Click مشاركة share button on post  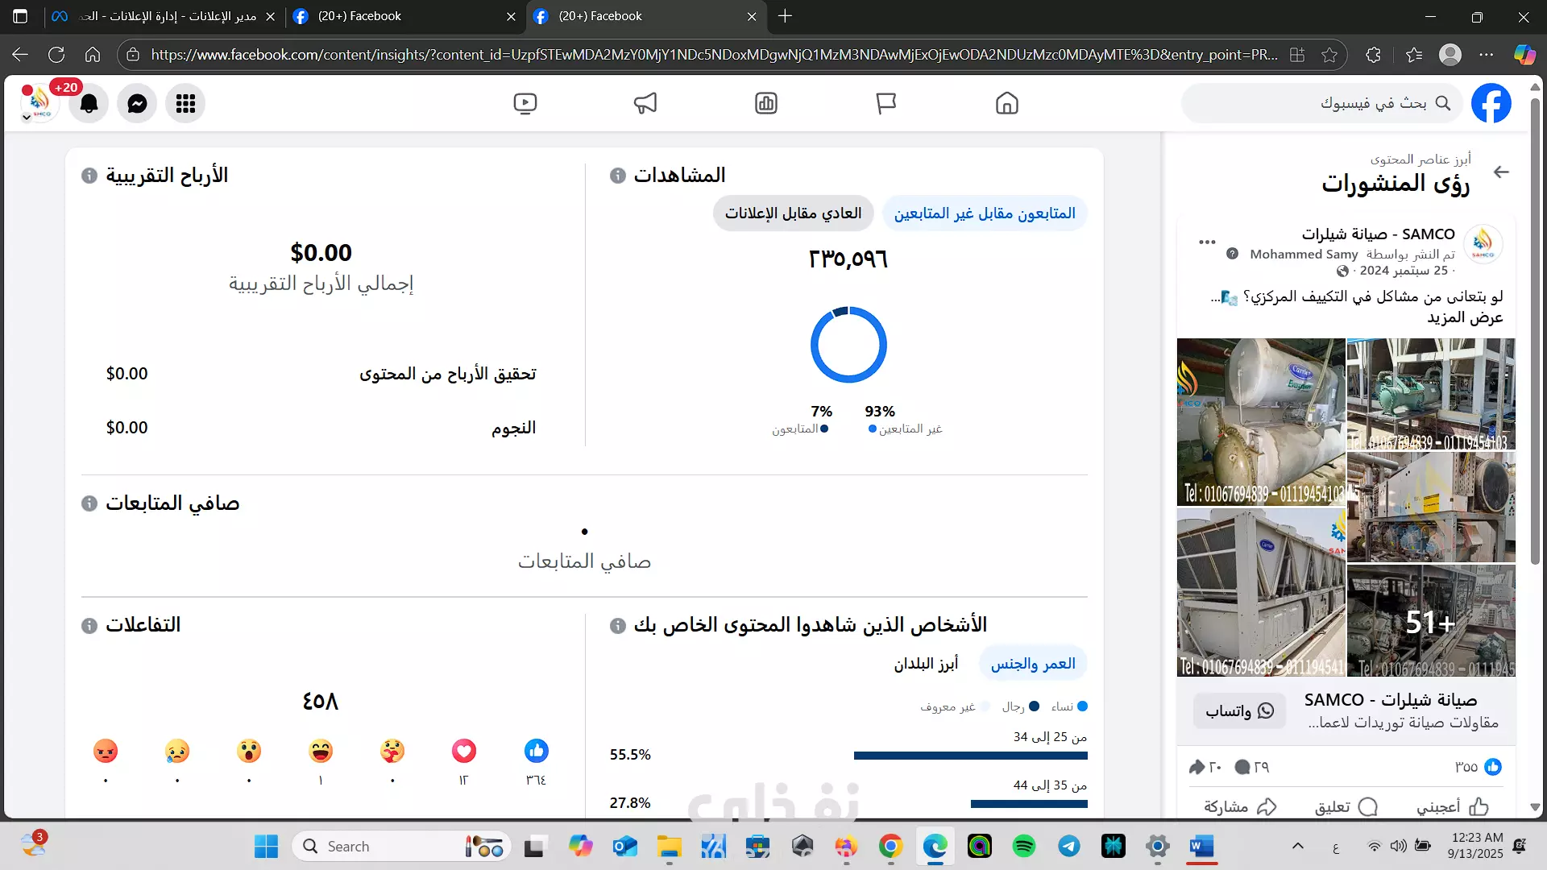point(1241,806)
